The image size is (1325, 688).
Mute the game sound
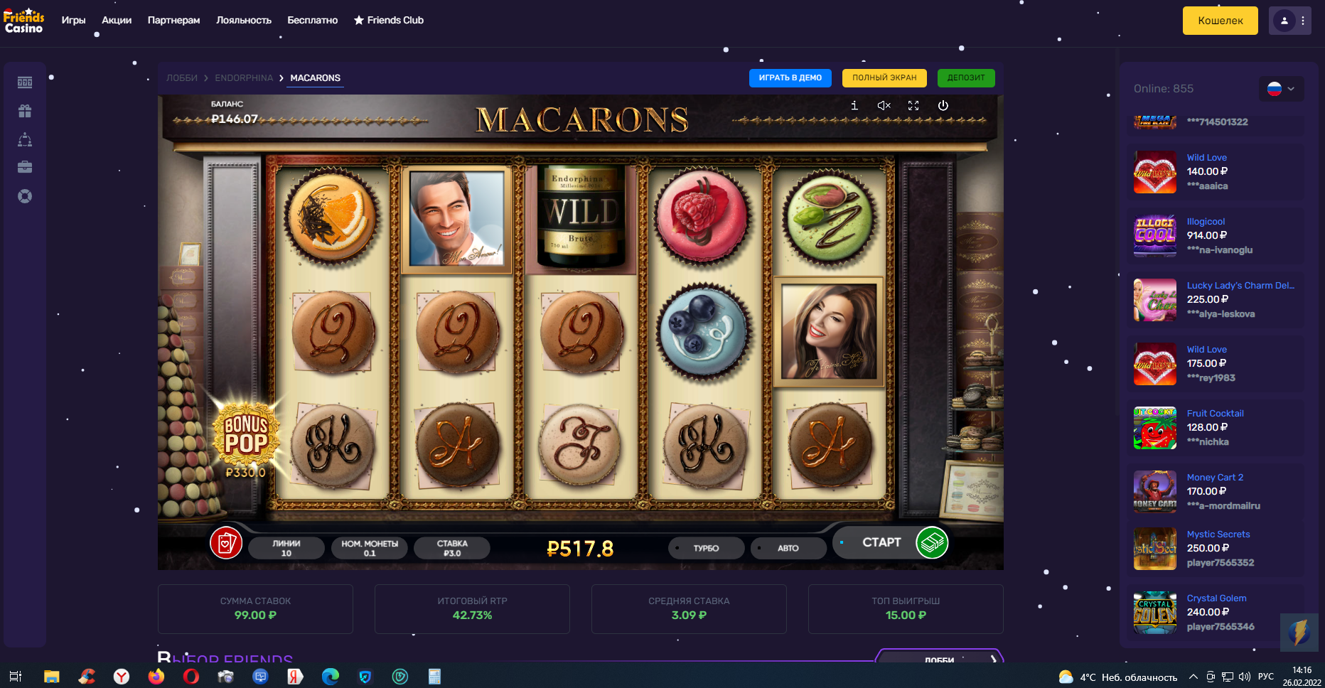coord(884,105)
